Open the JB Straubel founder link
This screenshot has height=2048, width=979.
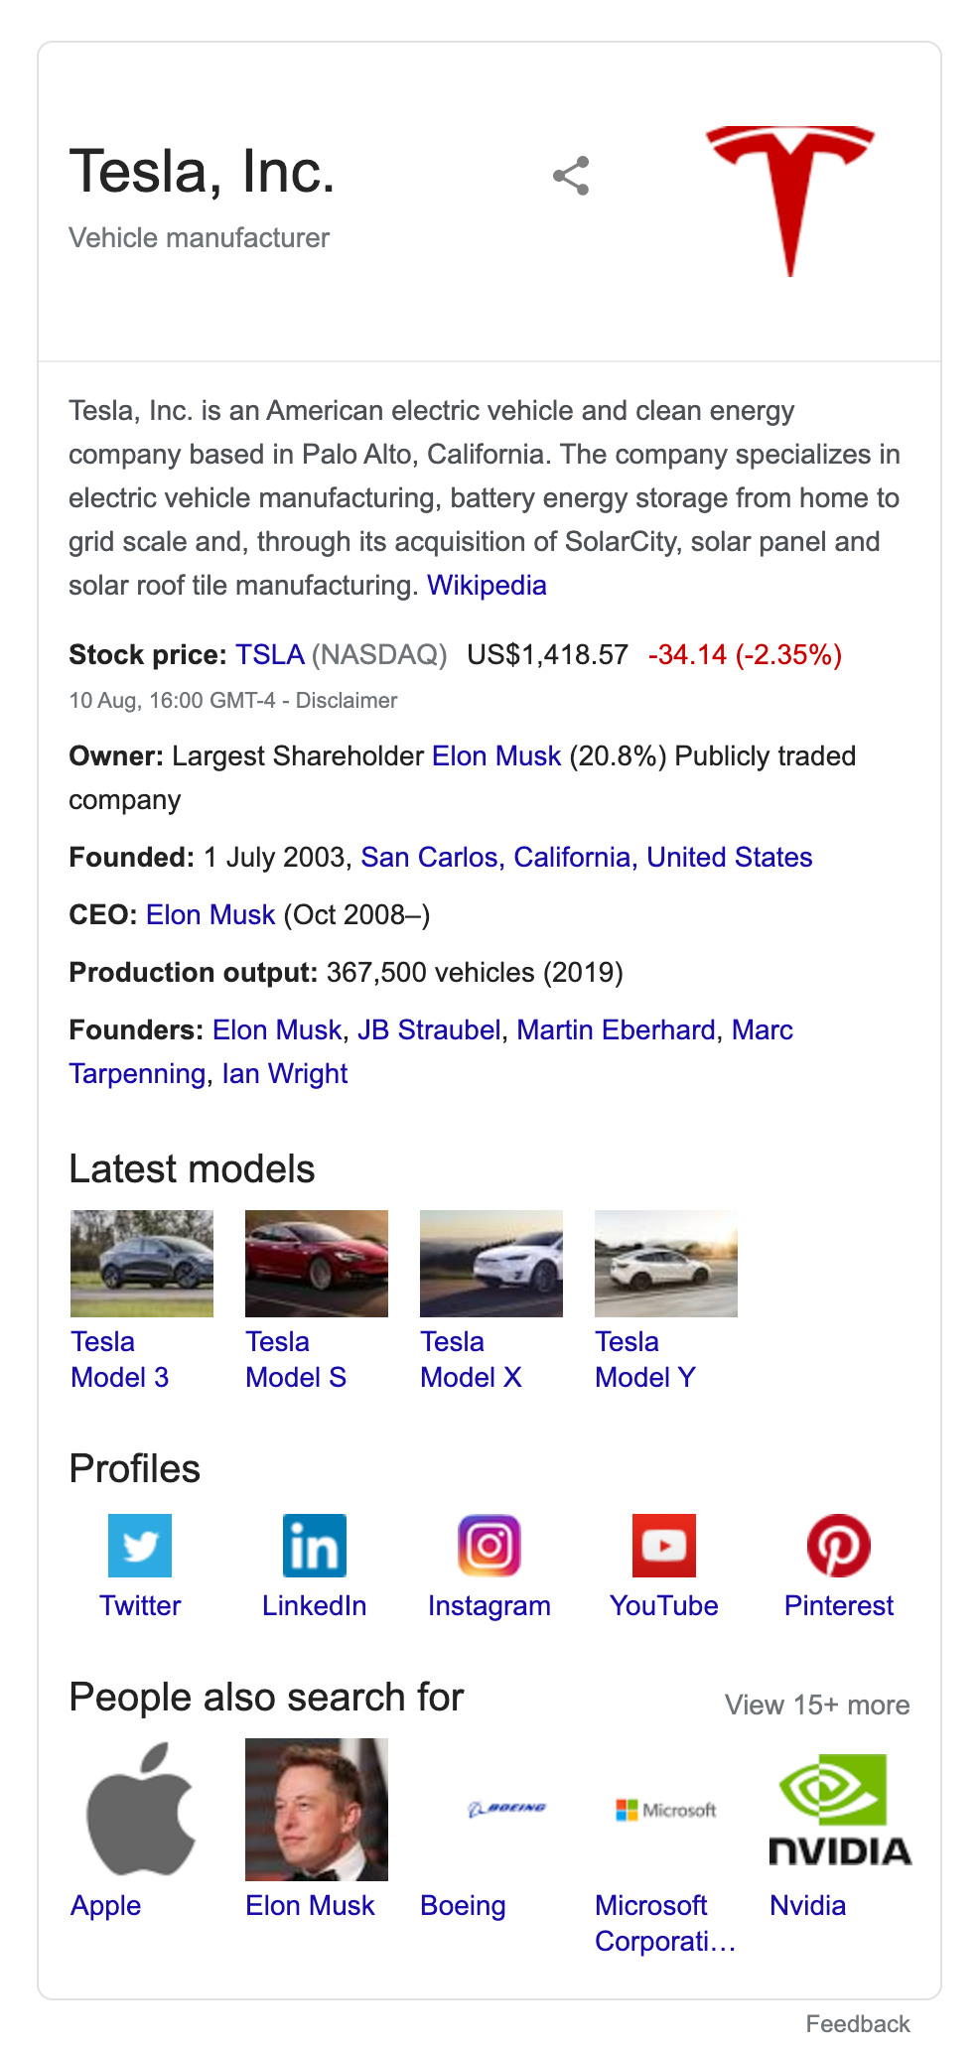(x=429, y=1030)
